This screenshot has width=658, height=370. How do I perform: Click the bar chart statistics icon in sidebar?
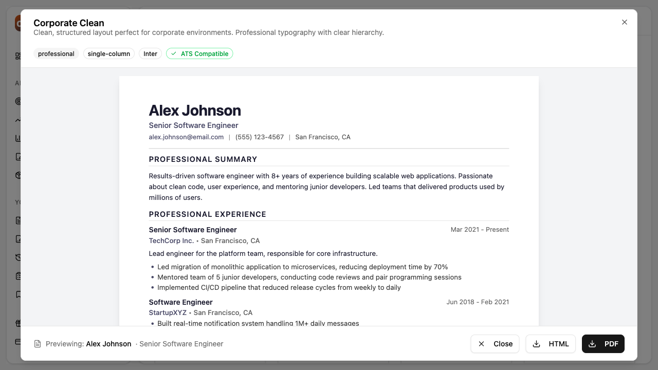(18, 138)
